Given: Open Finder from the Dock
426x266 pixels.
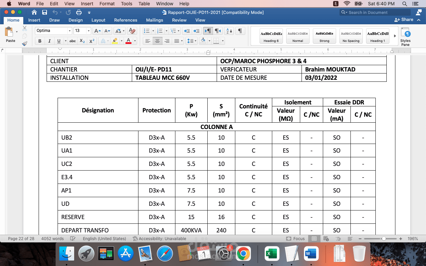Looking at the screenshot, I should (67, 254).
